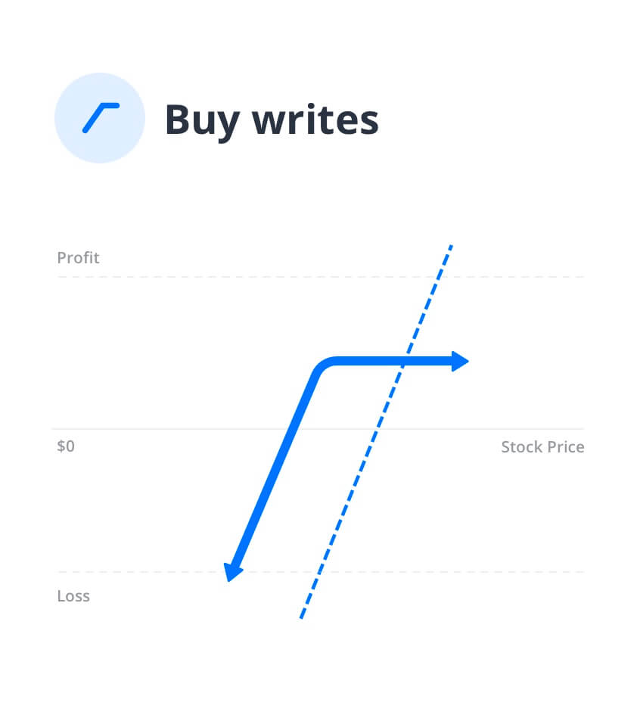This screenshot has width=640, height=715.
Task: Click the Profit axis label
Action: (x=78, y=258)
